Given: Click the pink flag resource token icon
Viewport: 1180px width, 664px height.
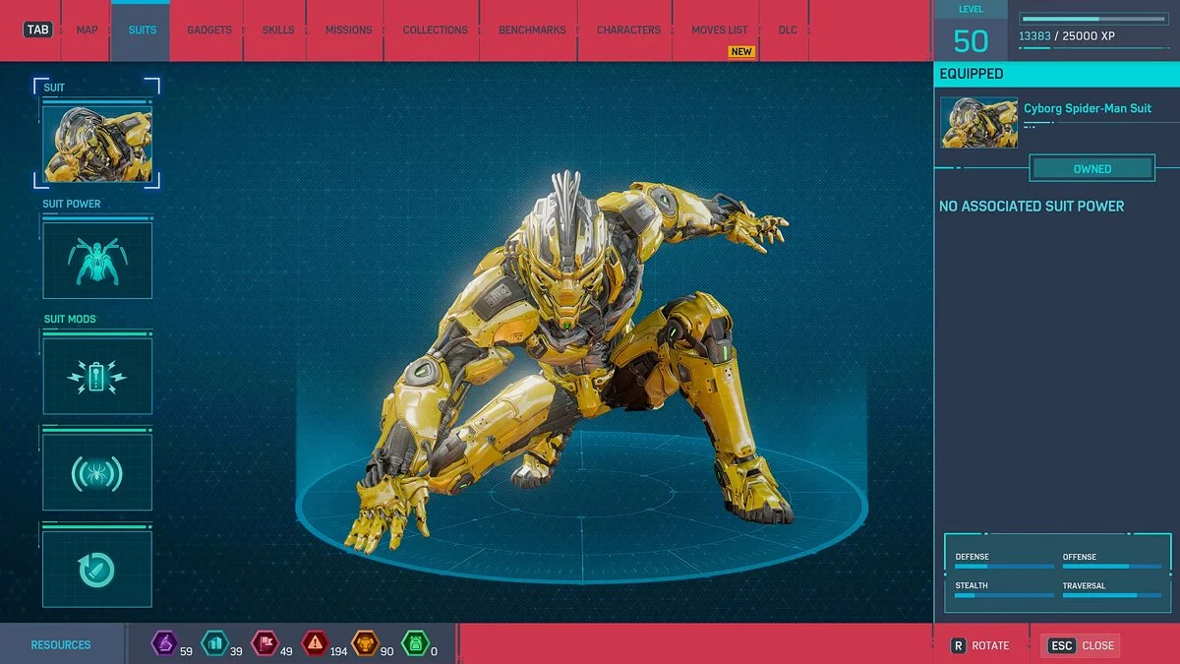Looking at the screenshot, I should [265, 644].
